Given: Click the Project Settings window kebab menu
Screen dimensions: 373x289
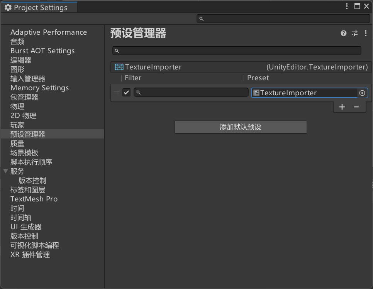Looking at the screenshot, I should pos(347,6).
